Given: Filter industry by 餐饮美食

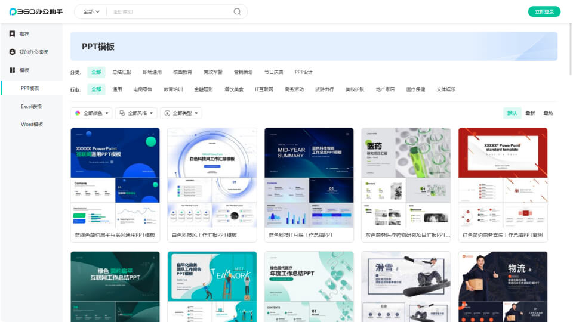Looking at the screenshot, I should pos(233,89).
